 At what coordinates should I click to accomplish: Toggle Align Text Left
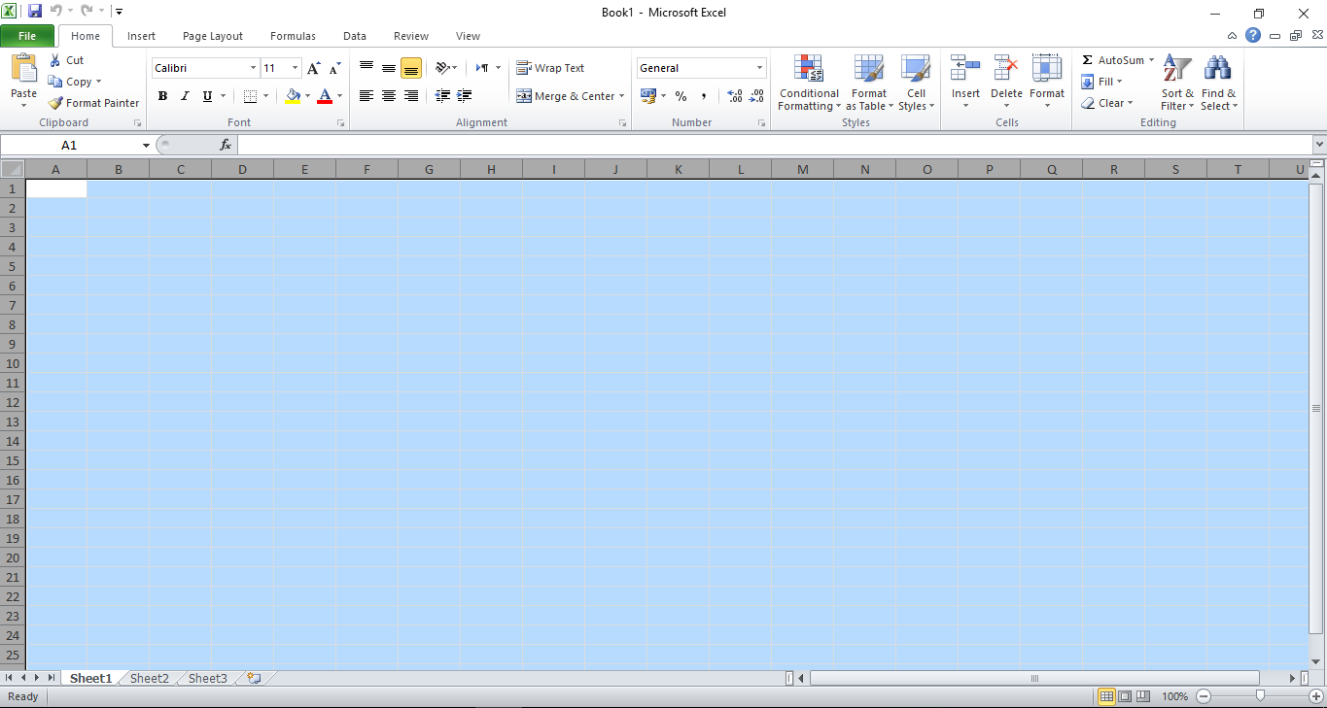point(367,96)
